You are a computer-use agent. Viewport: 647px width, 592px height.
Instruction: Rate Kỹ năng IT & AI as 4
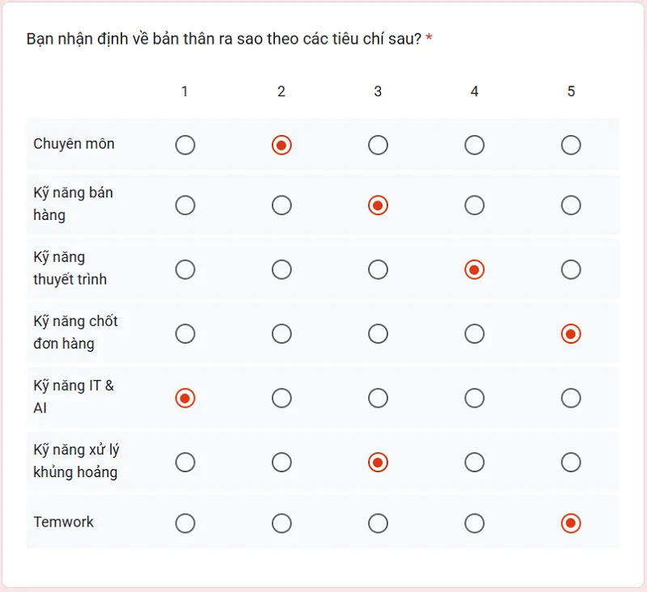[475, 398]
